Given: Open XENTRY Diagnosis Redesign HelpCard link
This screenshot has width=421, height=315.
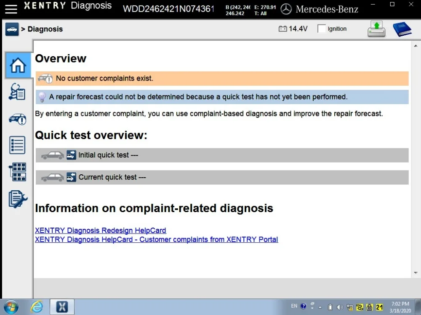Looking at the screenshot, I should 101,230.
